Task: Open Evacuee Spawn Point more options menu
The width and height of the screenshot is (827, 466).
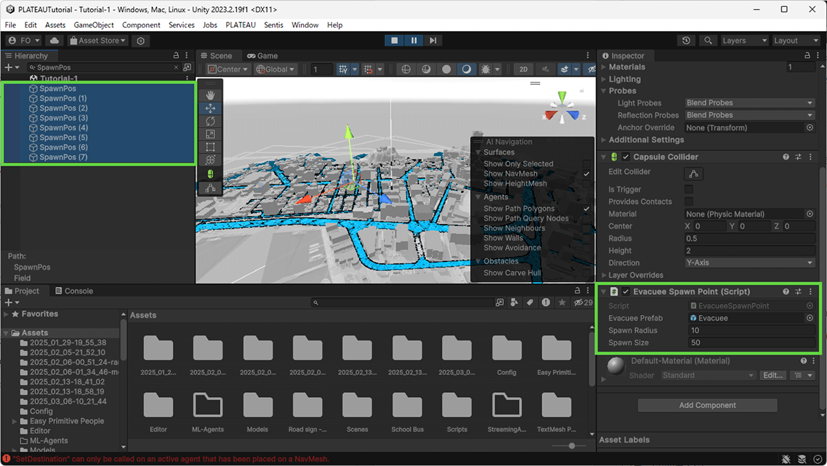Action: pos(810,292)
